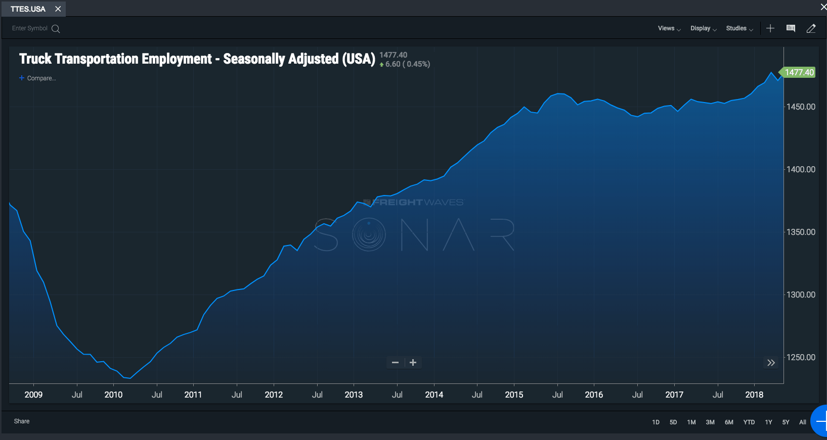Open the Display dropdown

click(x=704, y=28)
